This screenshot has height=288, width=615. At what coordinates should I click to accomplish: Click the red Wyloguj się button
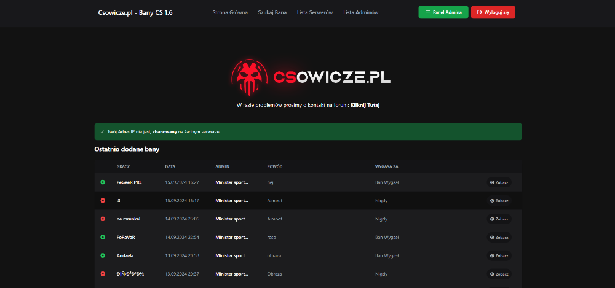pyautogui.click(x=493, y=12)
